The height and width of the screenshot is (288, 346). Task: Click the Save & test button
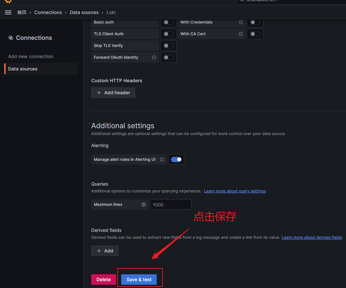(139, 280)
